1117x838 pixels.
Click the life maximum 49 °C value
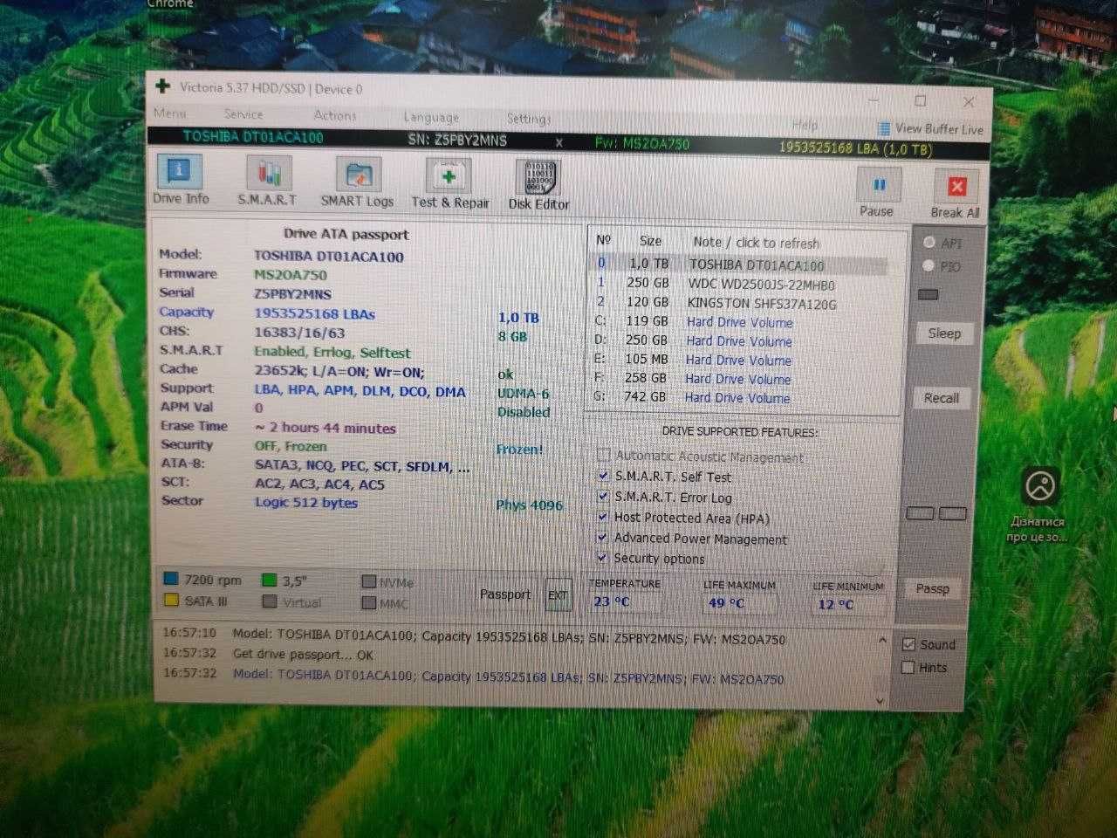click(x=726, y=602)
